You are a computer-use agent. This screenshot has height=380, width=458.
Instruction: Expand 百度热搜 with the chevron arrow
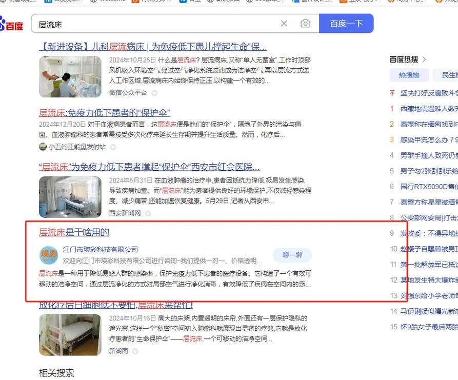point(424,59)
